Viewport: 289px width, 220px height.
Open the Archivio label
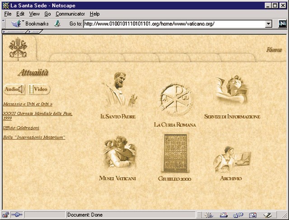point(231,178)
